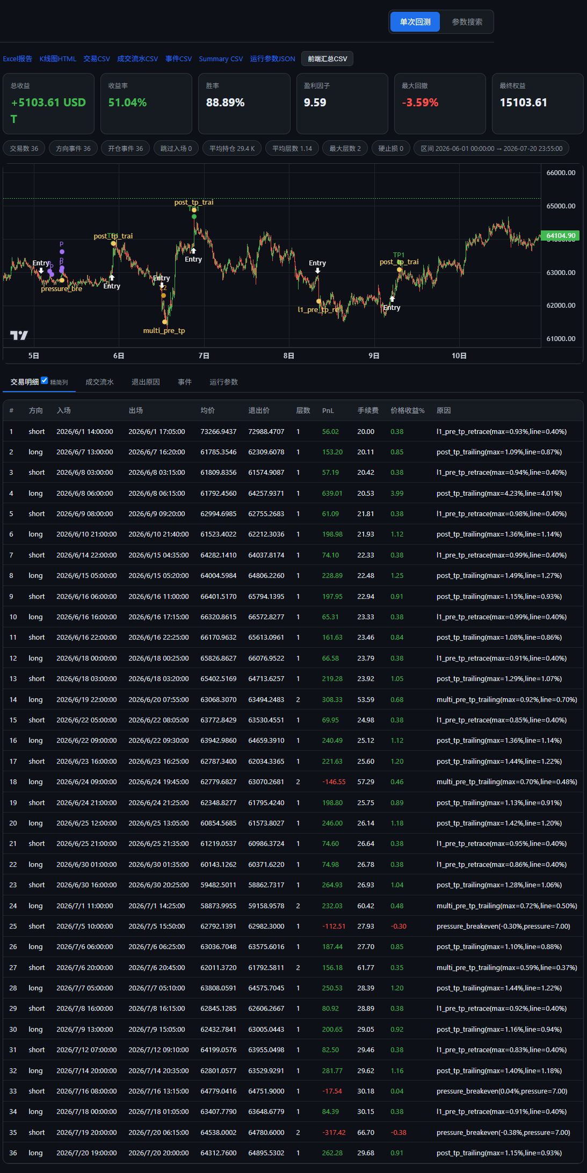Open the 退出原因 tab
Image resolution: width=587 pixels, height=1173 pixels.
[x=146, y=382]
